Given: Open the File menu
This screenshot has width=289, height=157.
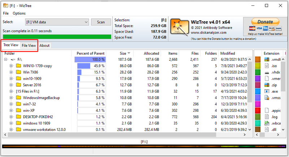Looking at the screenshot, I should [x=6, y=13].
